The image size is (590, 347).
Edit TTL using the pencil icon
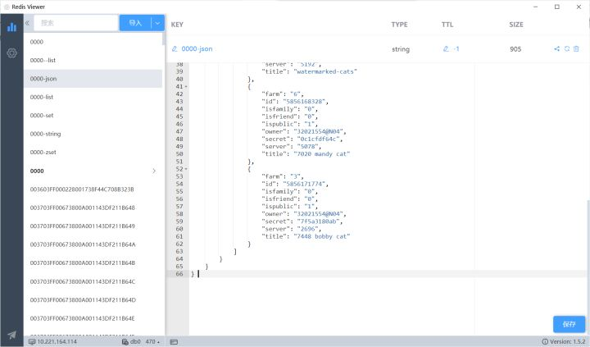pyautogui.click(x=446, y=48)
